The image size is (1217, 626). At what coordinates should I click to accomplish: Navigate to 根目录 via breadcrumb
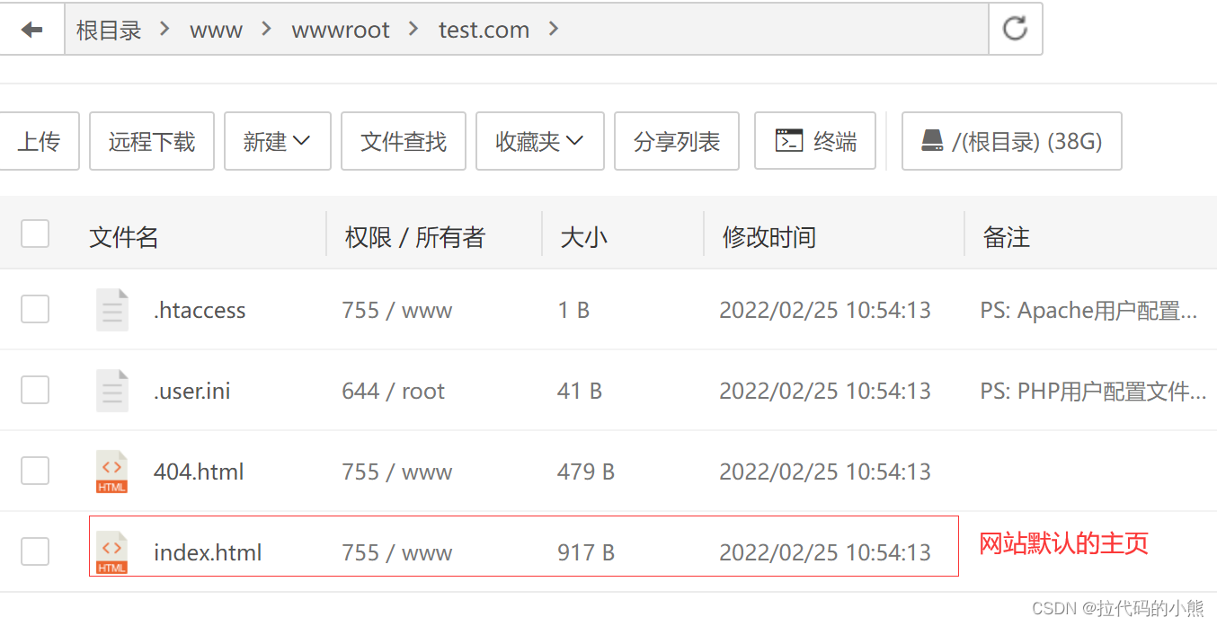click(x=109, y=29)
